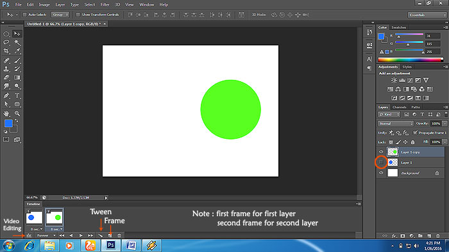This screenshot has height=252, width=449.
Task: Select timeline frame 2 thumbnail
Action: tap(55, 217)
